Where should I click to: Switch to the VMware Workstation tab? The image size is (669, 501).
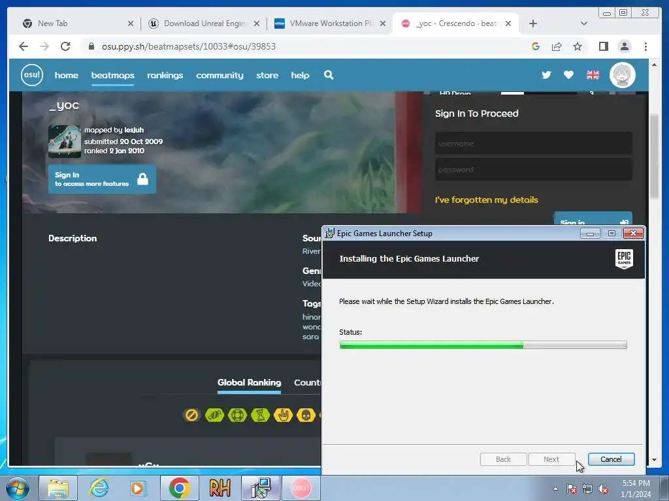[x=329, y=23]
